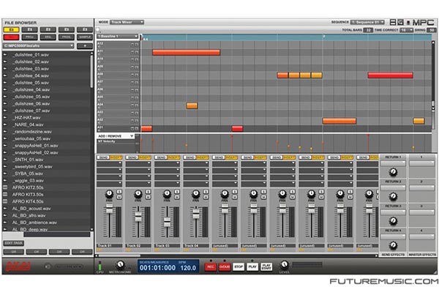Mute Track 03 with its M button
Viewport: 439px width, 295px height.
(177, 197)
